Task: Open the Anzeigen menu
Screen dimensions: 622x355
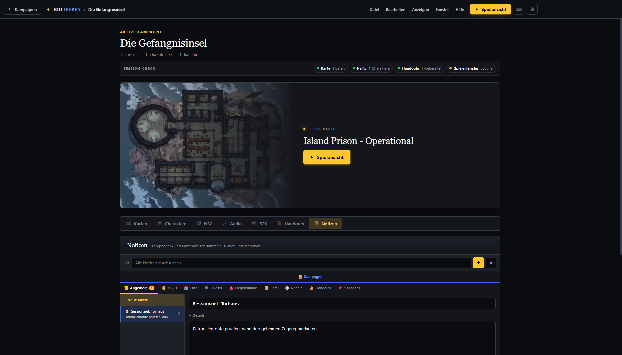Action: pyautogui.click(x=420, y=9)
